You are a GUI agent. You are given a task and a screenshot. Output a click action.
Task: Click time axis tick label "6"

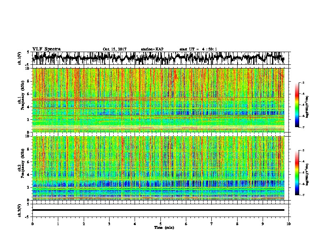186,224
